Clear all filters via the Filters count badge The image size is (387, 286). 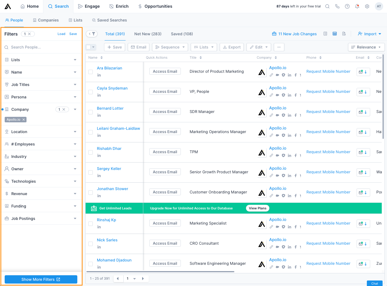[x=30, y=34]
